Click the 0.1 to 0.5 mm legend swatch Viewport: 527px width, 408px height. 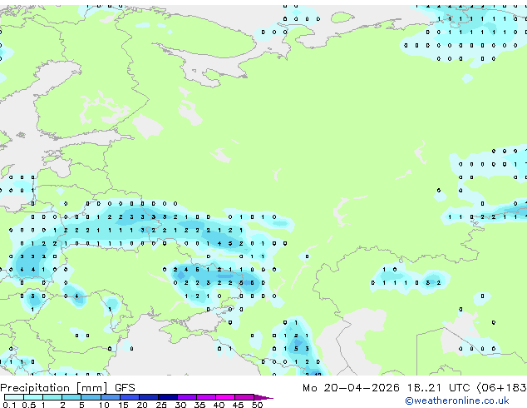point(14,397)
